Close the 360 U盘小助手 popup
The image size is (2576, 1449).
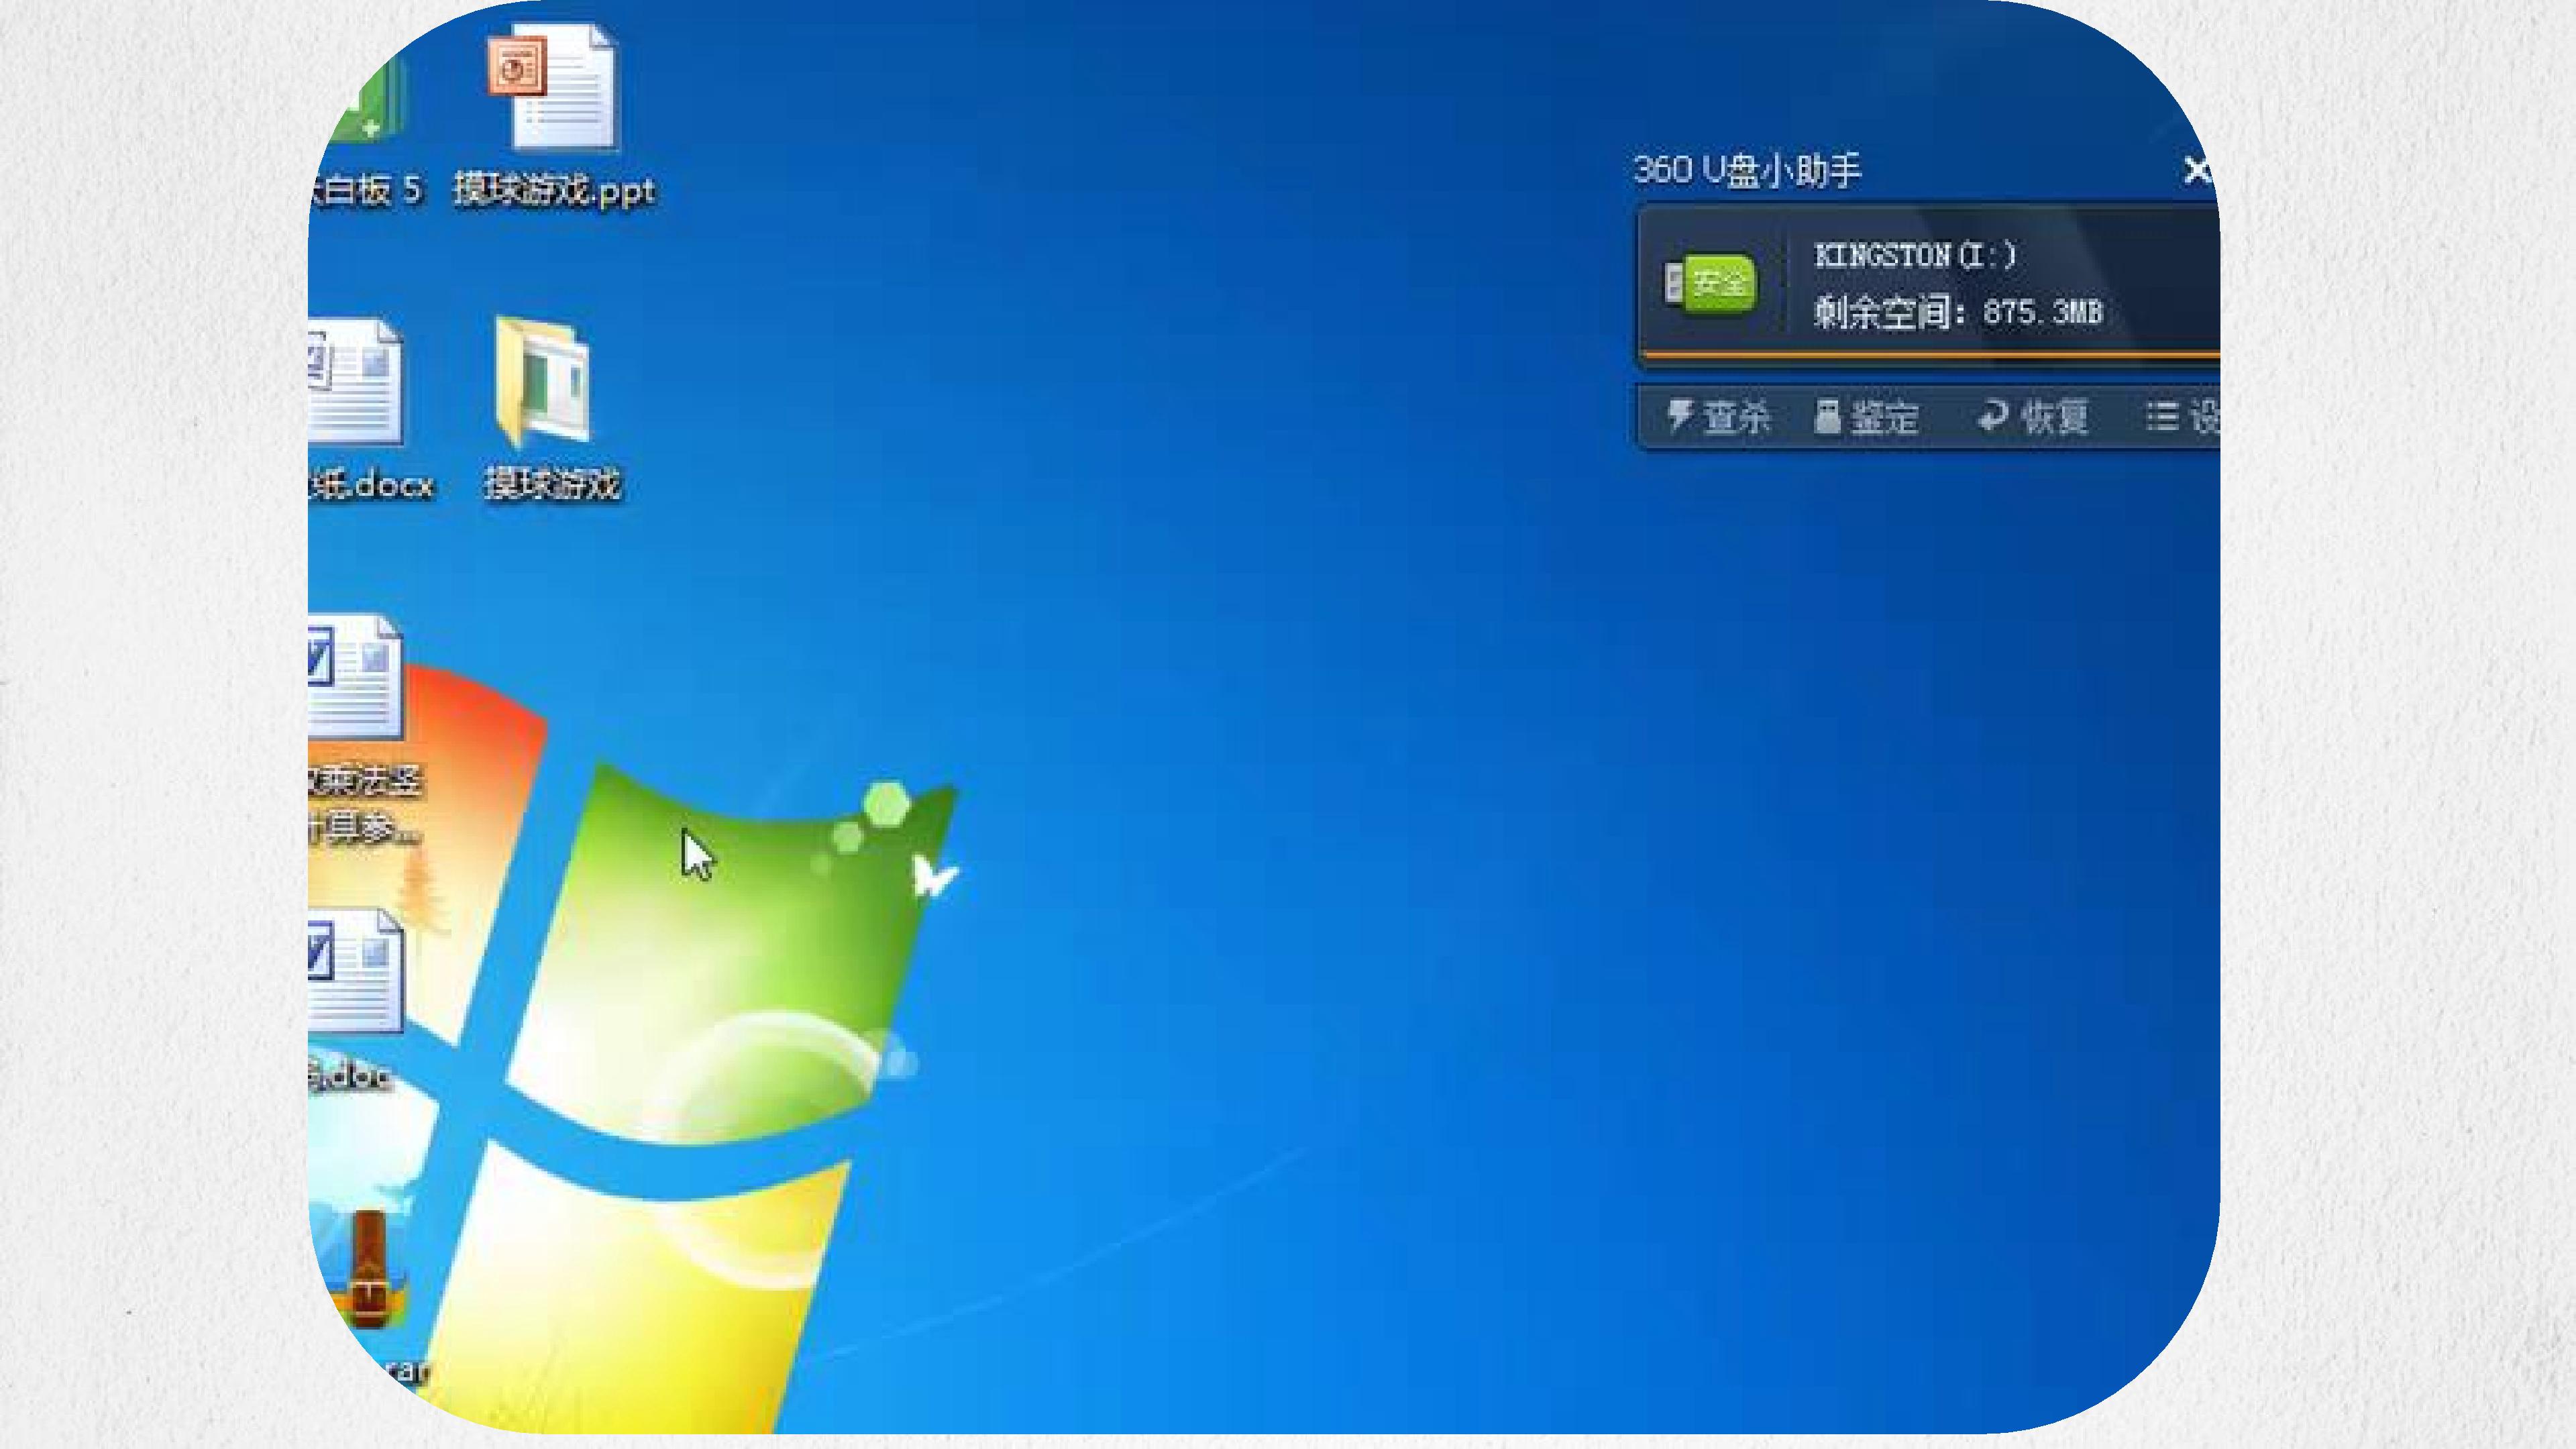tap(2196, 170)
